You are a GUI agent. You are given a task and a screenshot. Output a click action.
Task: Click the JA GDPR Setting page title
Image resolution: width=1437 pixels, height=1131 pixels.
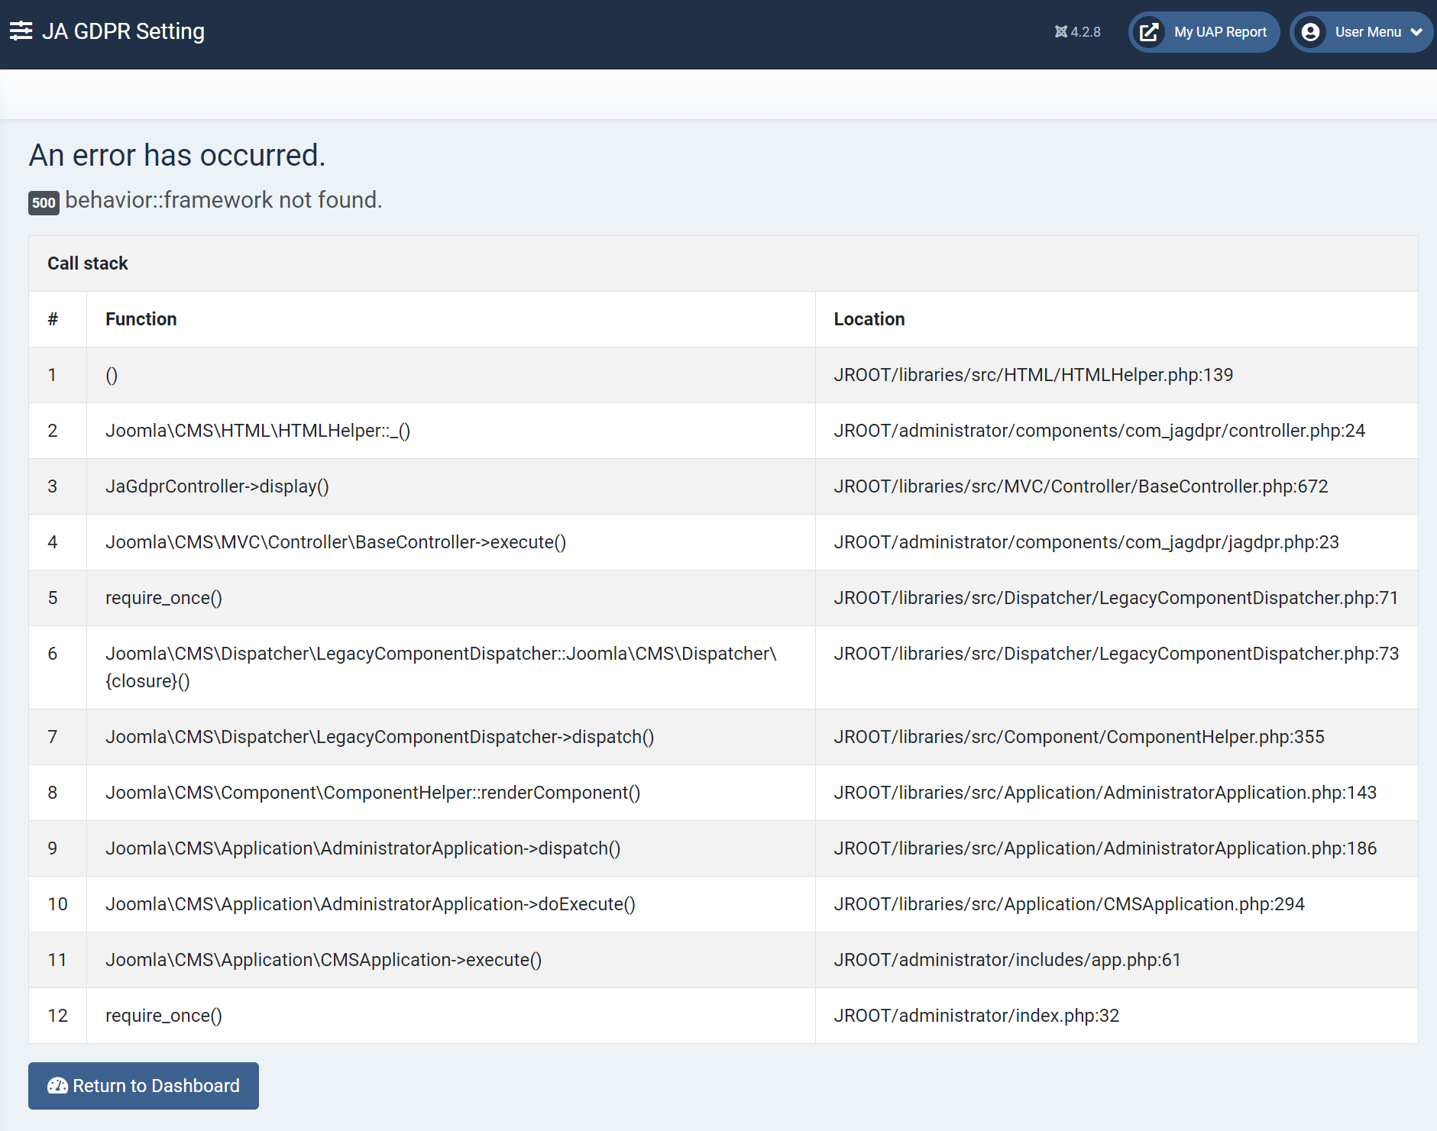pyautogui.click(x=123, y=31)
